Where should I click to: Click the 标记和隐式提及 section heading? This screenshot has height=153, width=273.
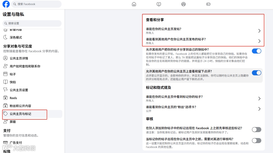(158, 88)
